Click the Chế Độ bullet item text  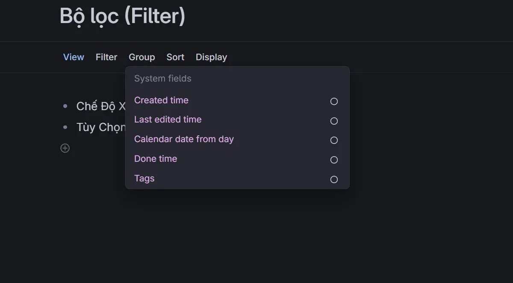click(101, 106)
